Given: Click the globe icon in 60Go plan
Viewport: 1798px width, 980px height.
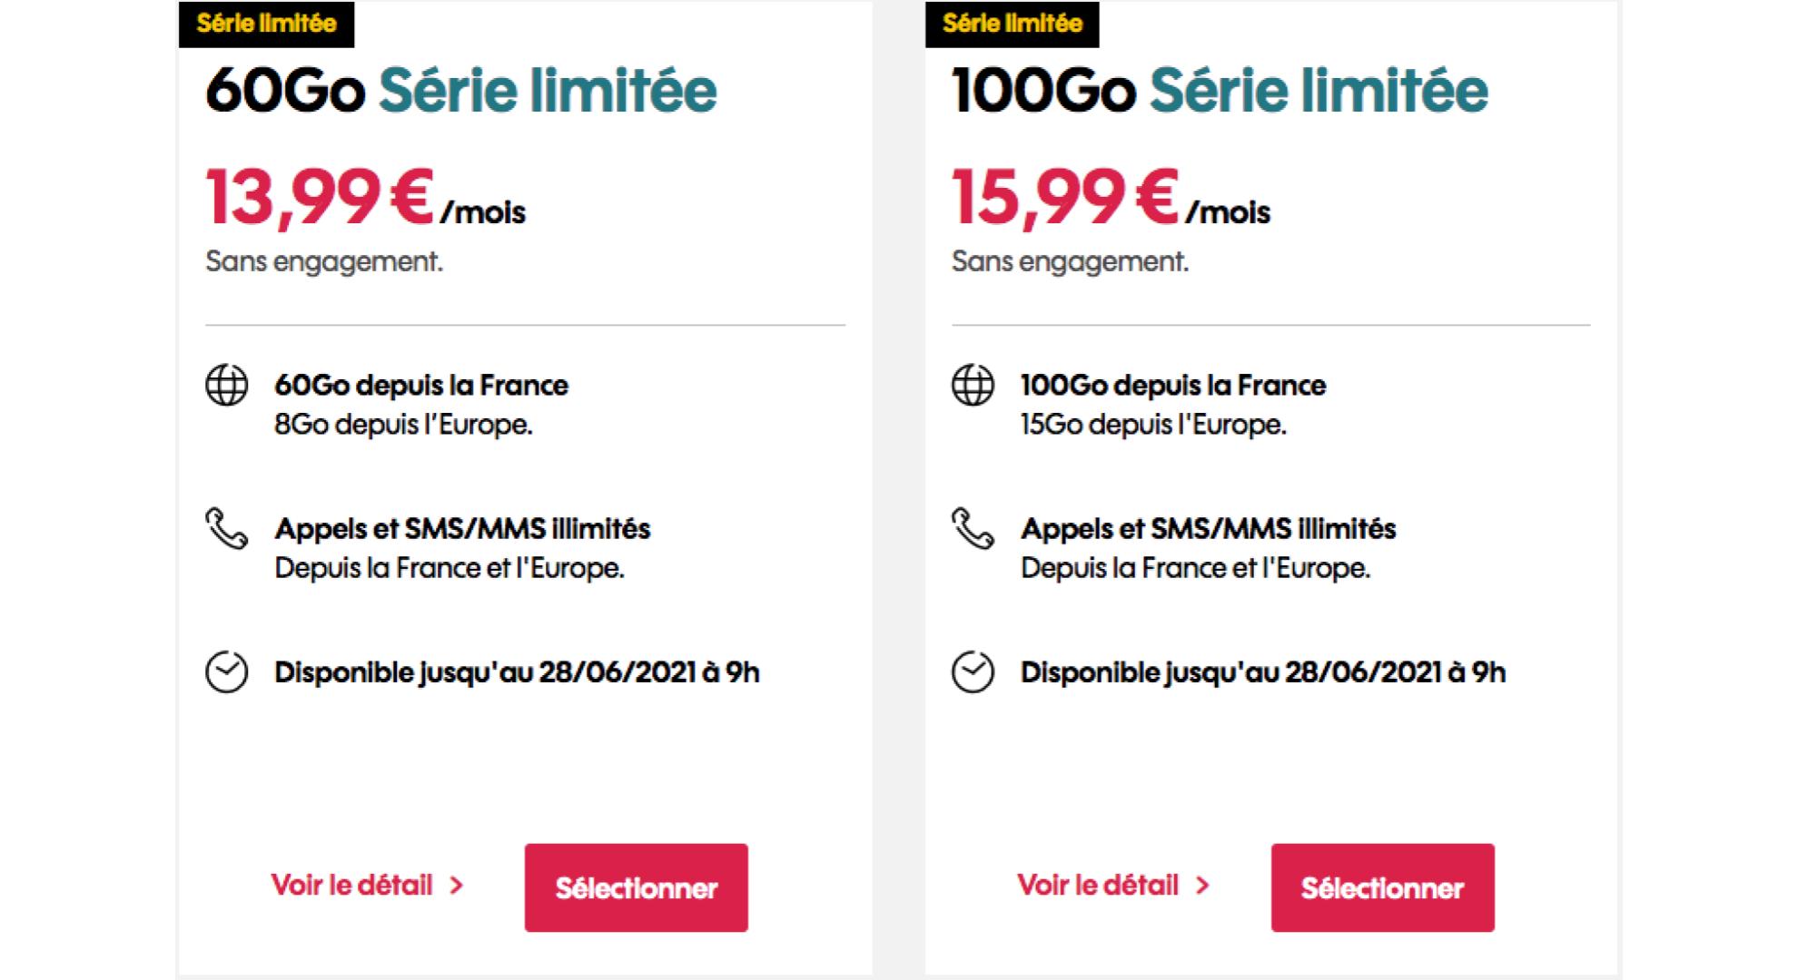Looking at the screenshot, I should pyautogui.click(x=227, y=386).
